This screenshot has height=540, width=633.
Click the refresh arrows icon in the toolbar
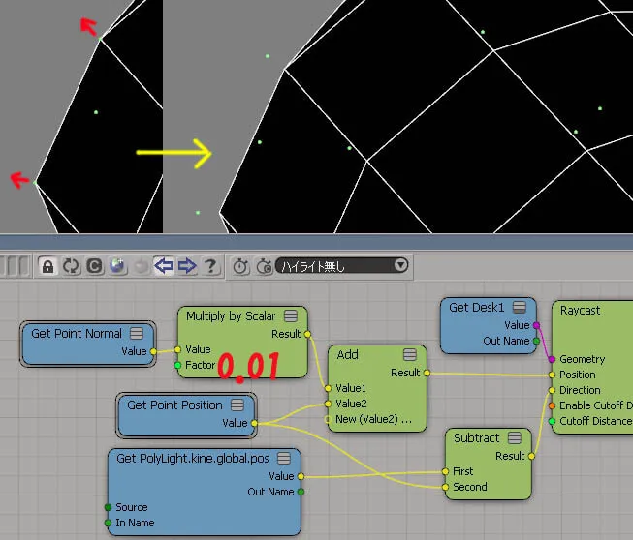pos(72,266)
